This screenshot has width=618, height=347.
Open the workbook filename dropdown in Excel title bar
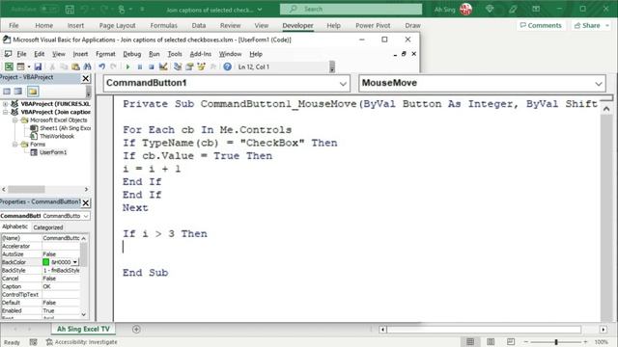(260, 10)
